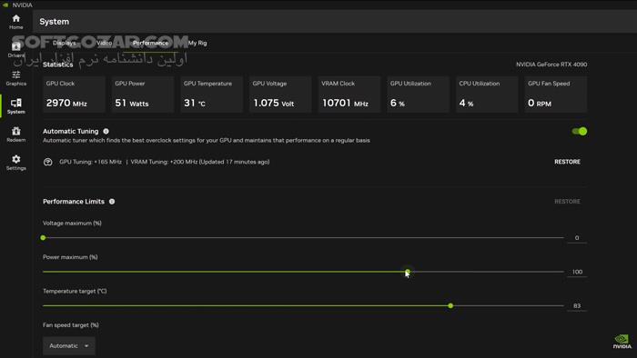Open the Drivers section

(15, 50)
